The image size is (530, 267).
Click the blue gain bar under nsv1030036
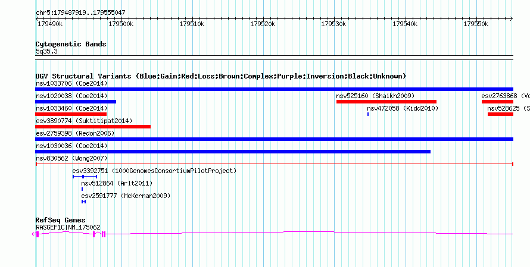tap(233, 152)
